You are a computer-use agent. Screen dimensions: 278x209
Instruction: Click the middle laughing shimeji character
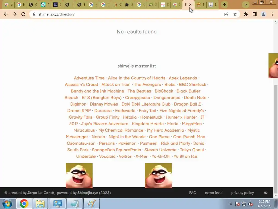[158, 176]
